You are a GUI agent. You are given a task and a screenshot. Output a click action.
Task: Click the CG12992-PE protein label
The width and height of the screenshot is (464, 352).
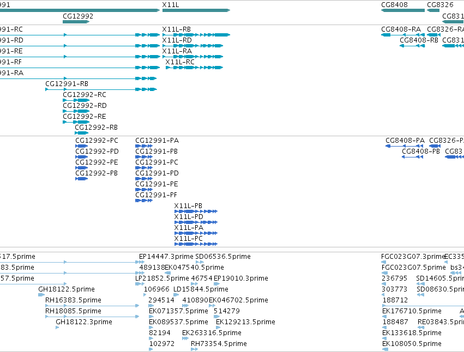pos(97,163)
